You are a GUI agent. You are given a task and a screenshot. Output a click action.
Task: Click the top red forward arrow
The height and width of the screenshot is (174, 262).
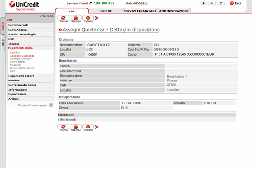tap(97, 18)
